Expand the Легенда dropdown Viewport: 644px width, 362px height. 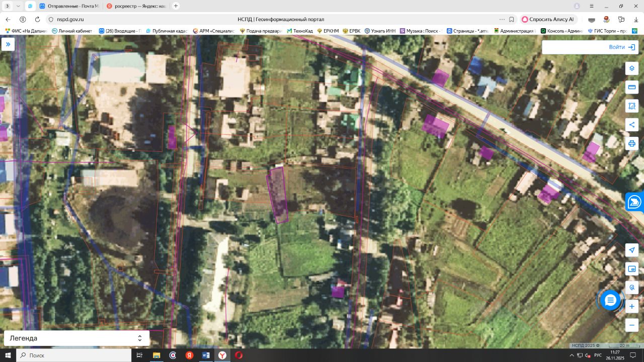point(76,338)
